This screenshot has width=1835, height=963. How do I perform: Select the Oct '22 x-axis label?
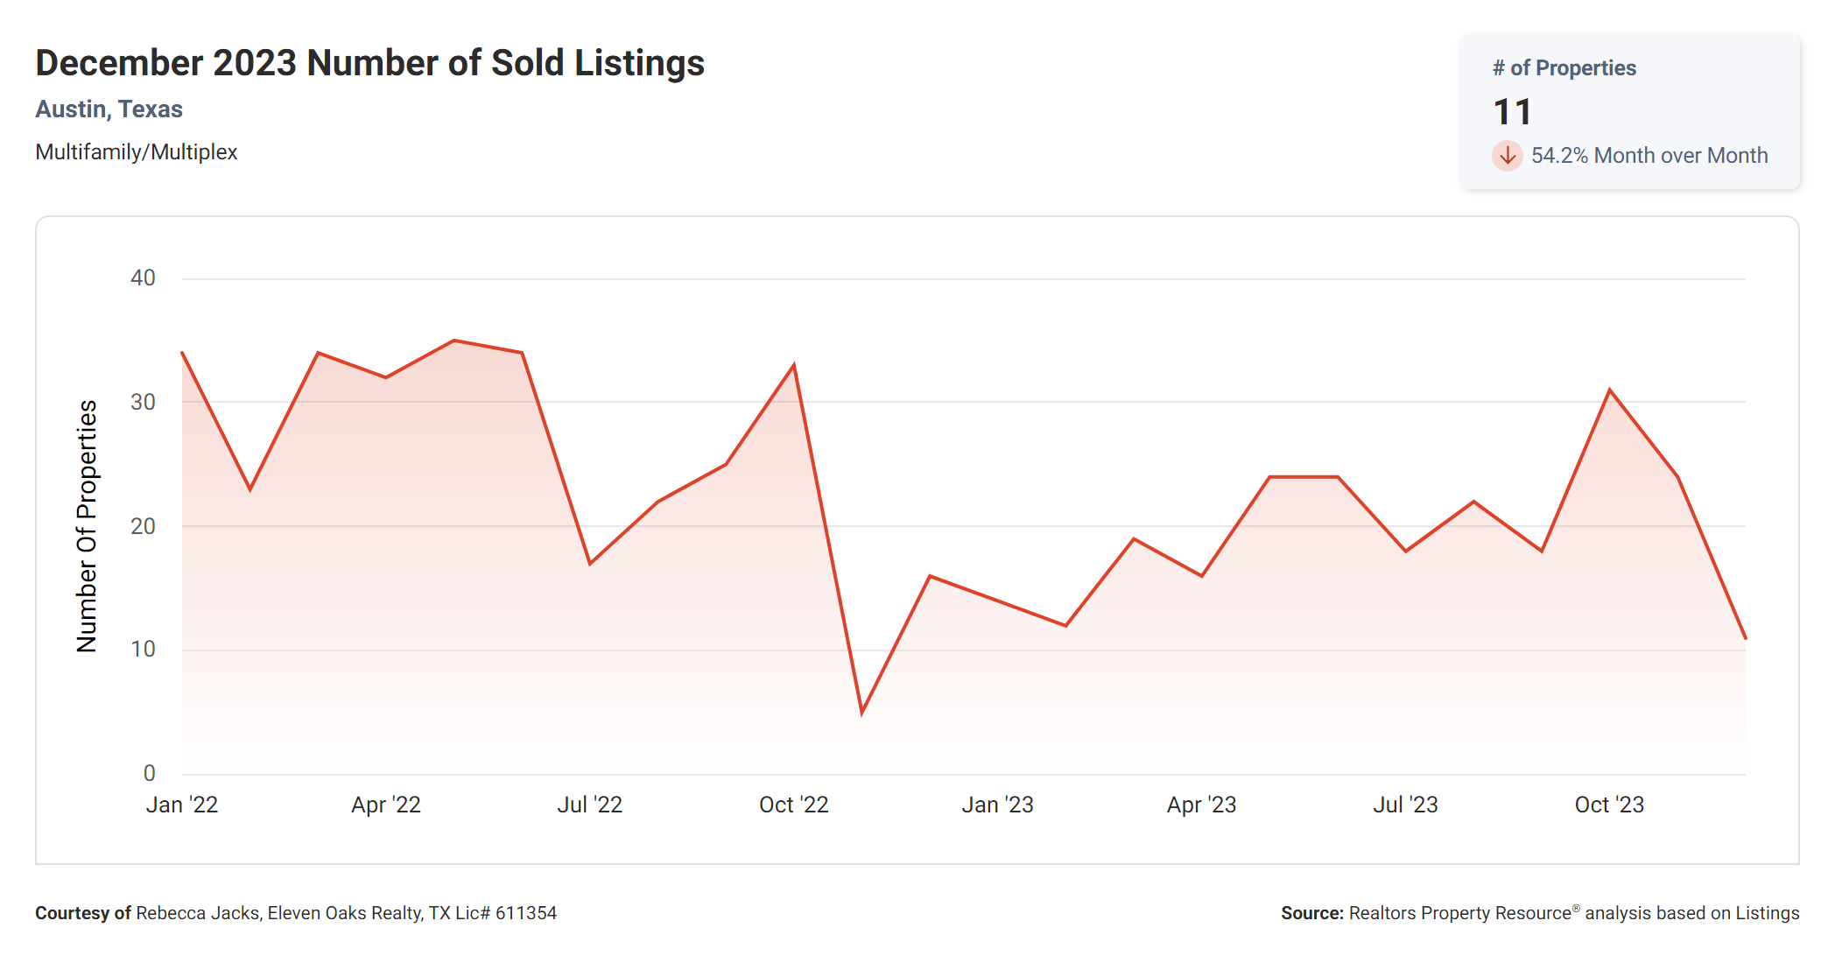[x=793, y=805]
